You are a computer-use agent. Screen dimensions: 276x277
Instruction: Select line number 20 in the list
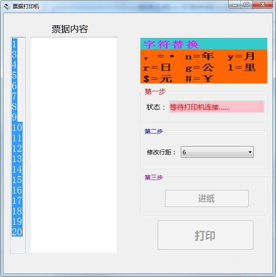[x=17, y=232]
